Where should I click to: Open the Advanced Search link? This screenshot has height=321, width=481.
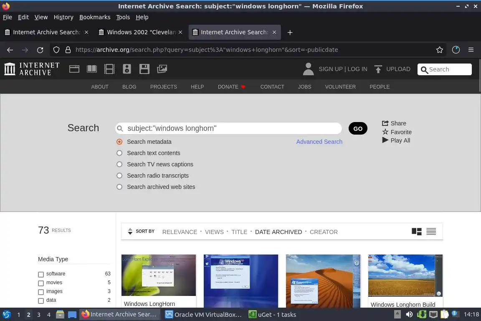(x=319, y=142)
